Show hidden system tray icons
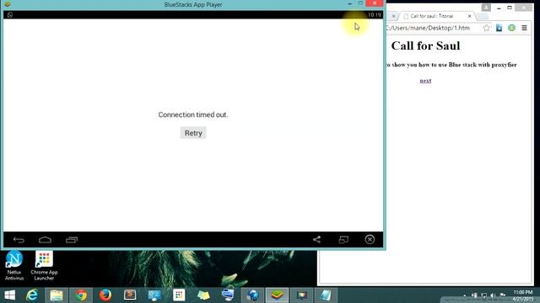The height and width of the screenshot is (303, 540). (465, 295)
